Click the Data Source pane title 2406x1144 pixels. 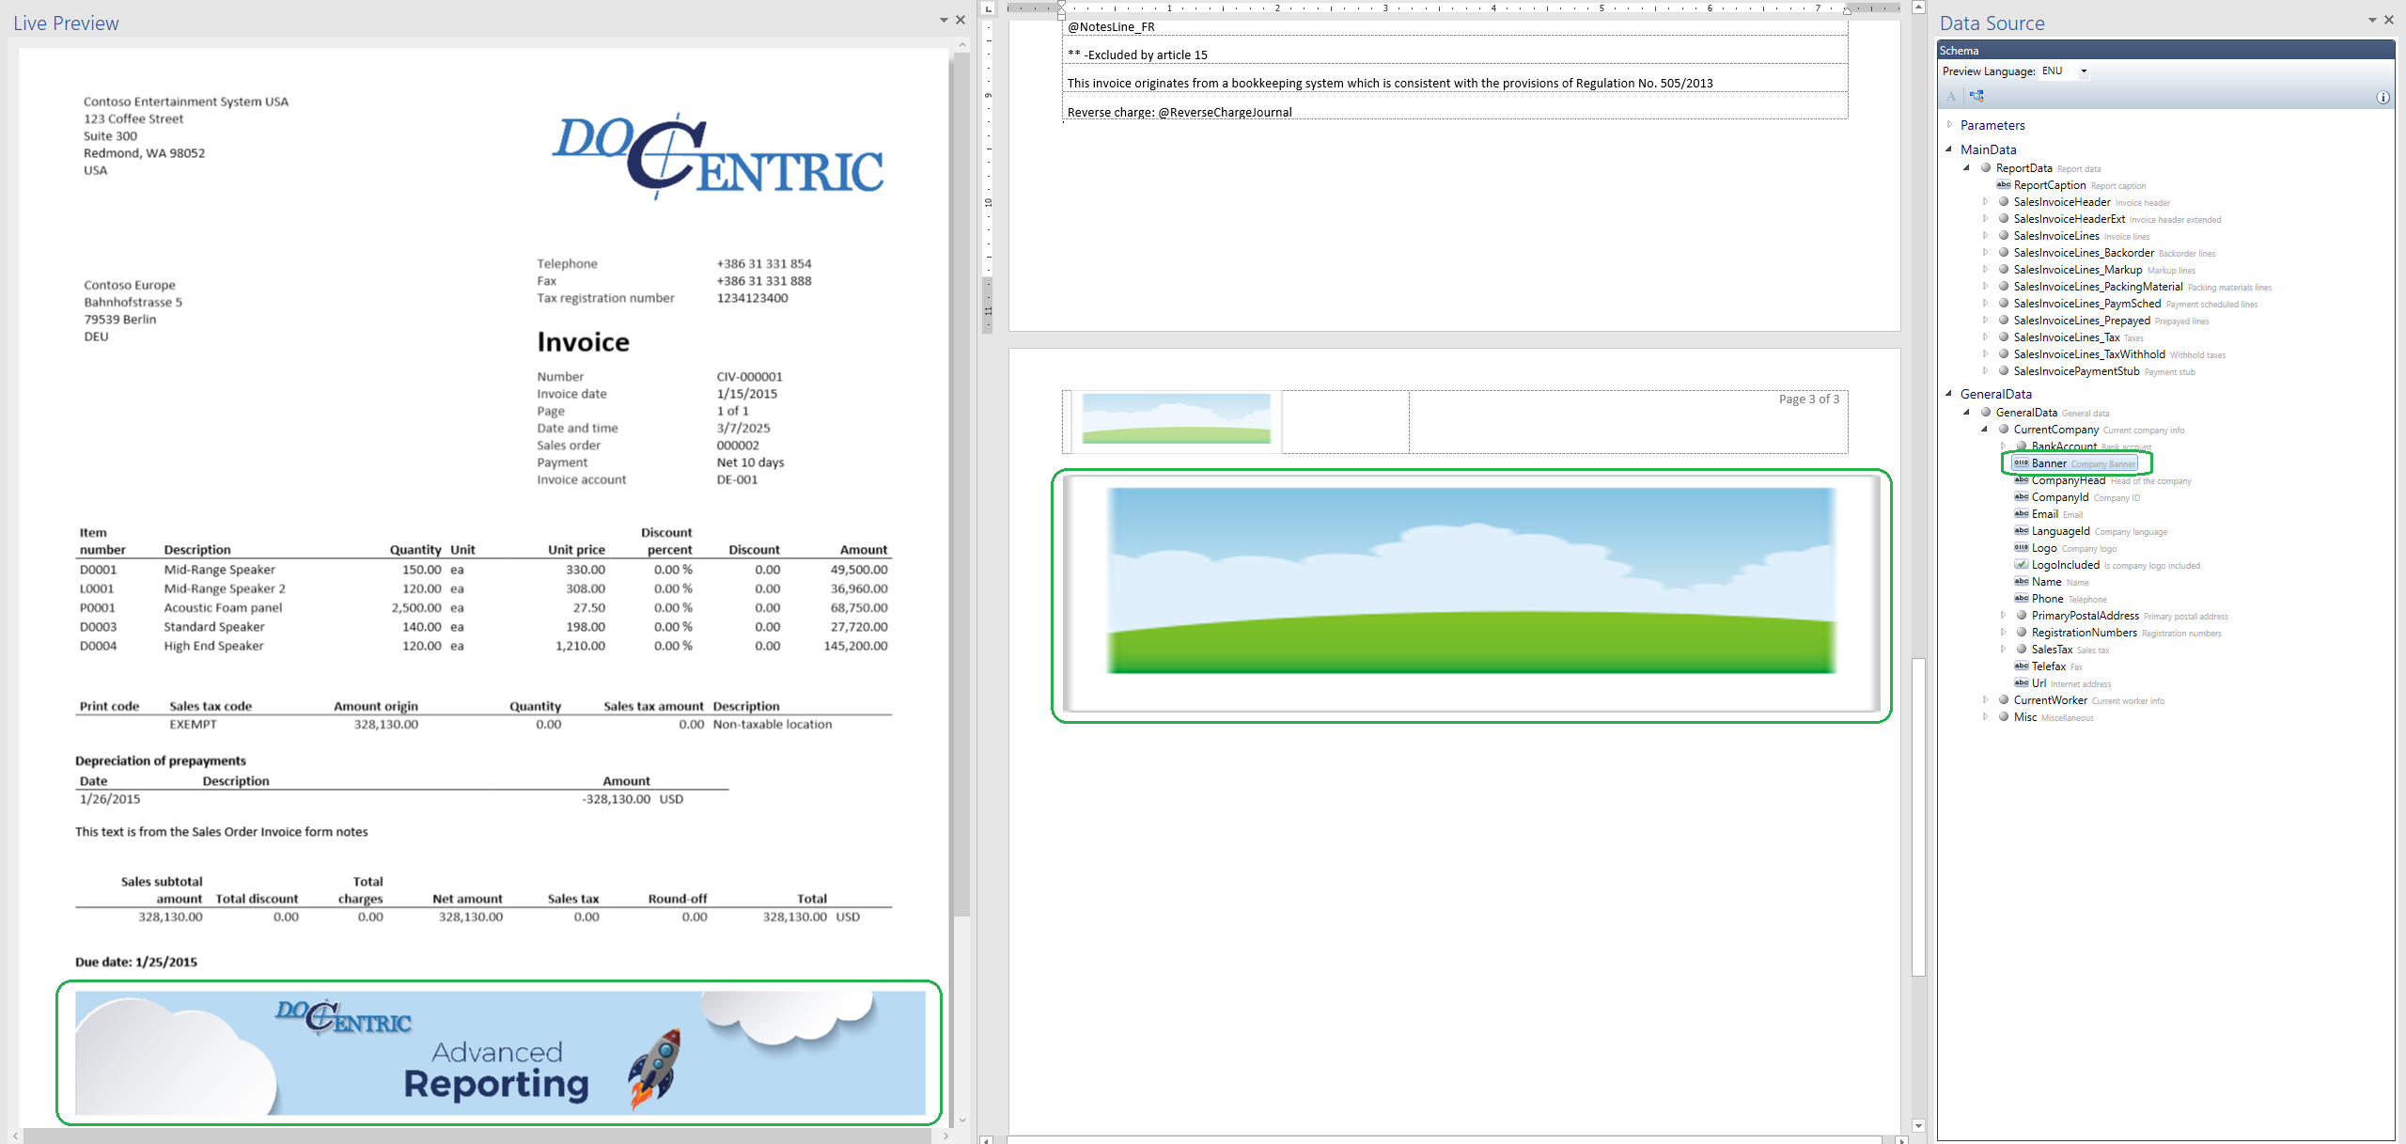[1992, 23]
